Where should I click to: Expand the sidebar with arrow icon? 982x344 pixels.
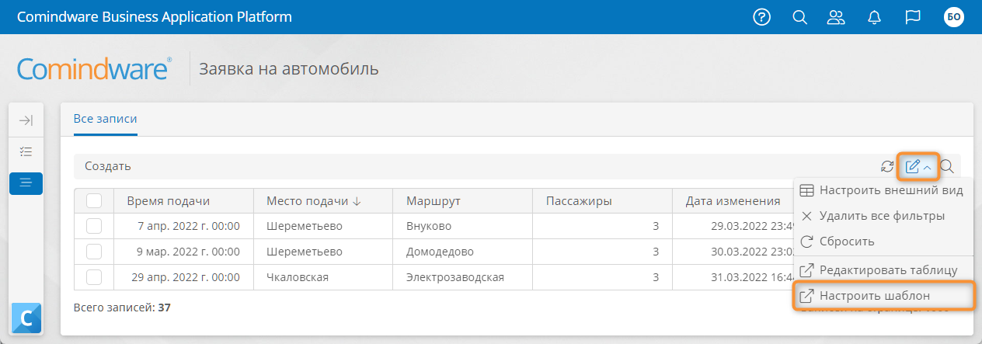(26, 120)
